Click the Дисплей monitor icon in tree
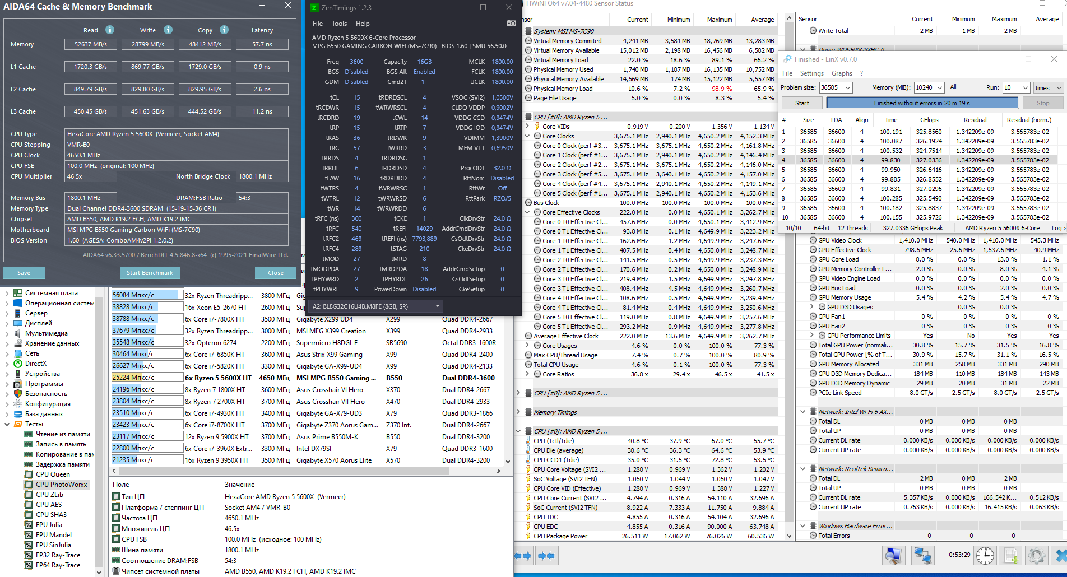1067x577 pixels. (x=18, y=323)
